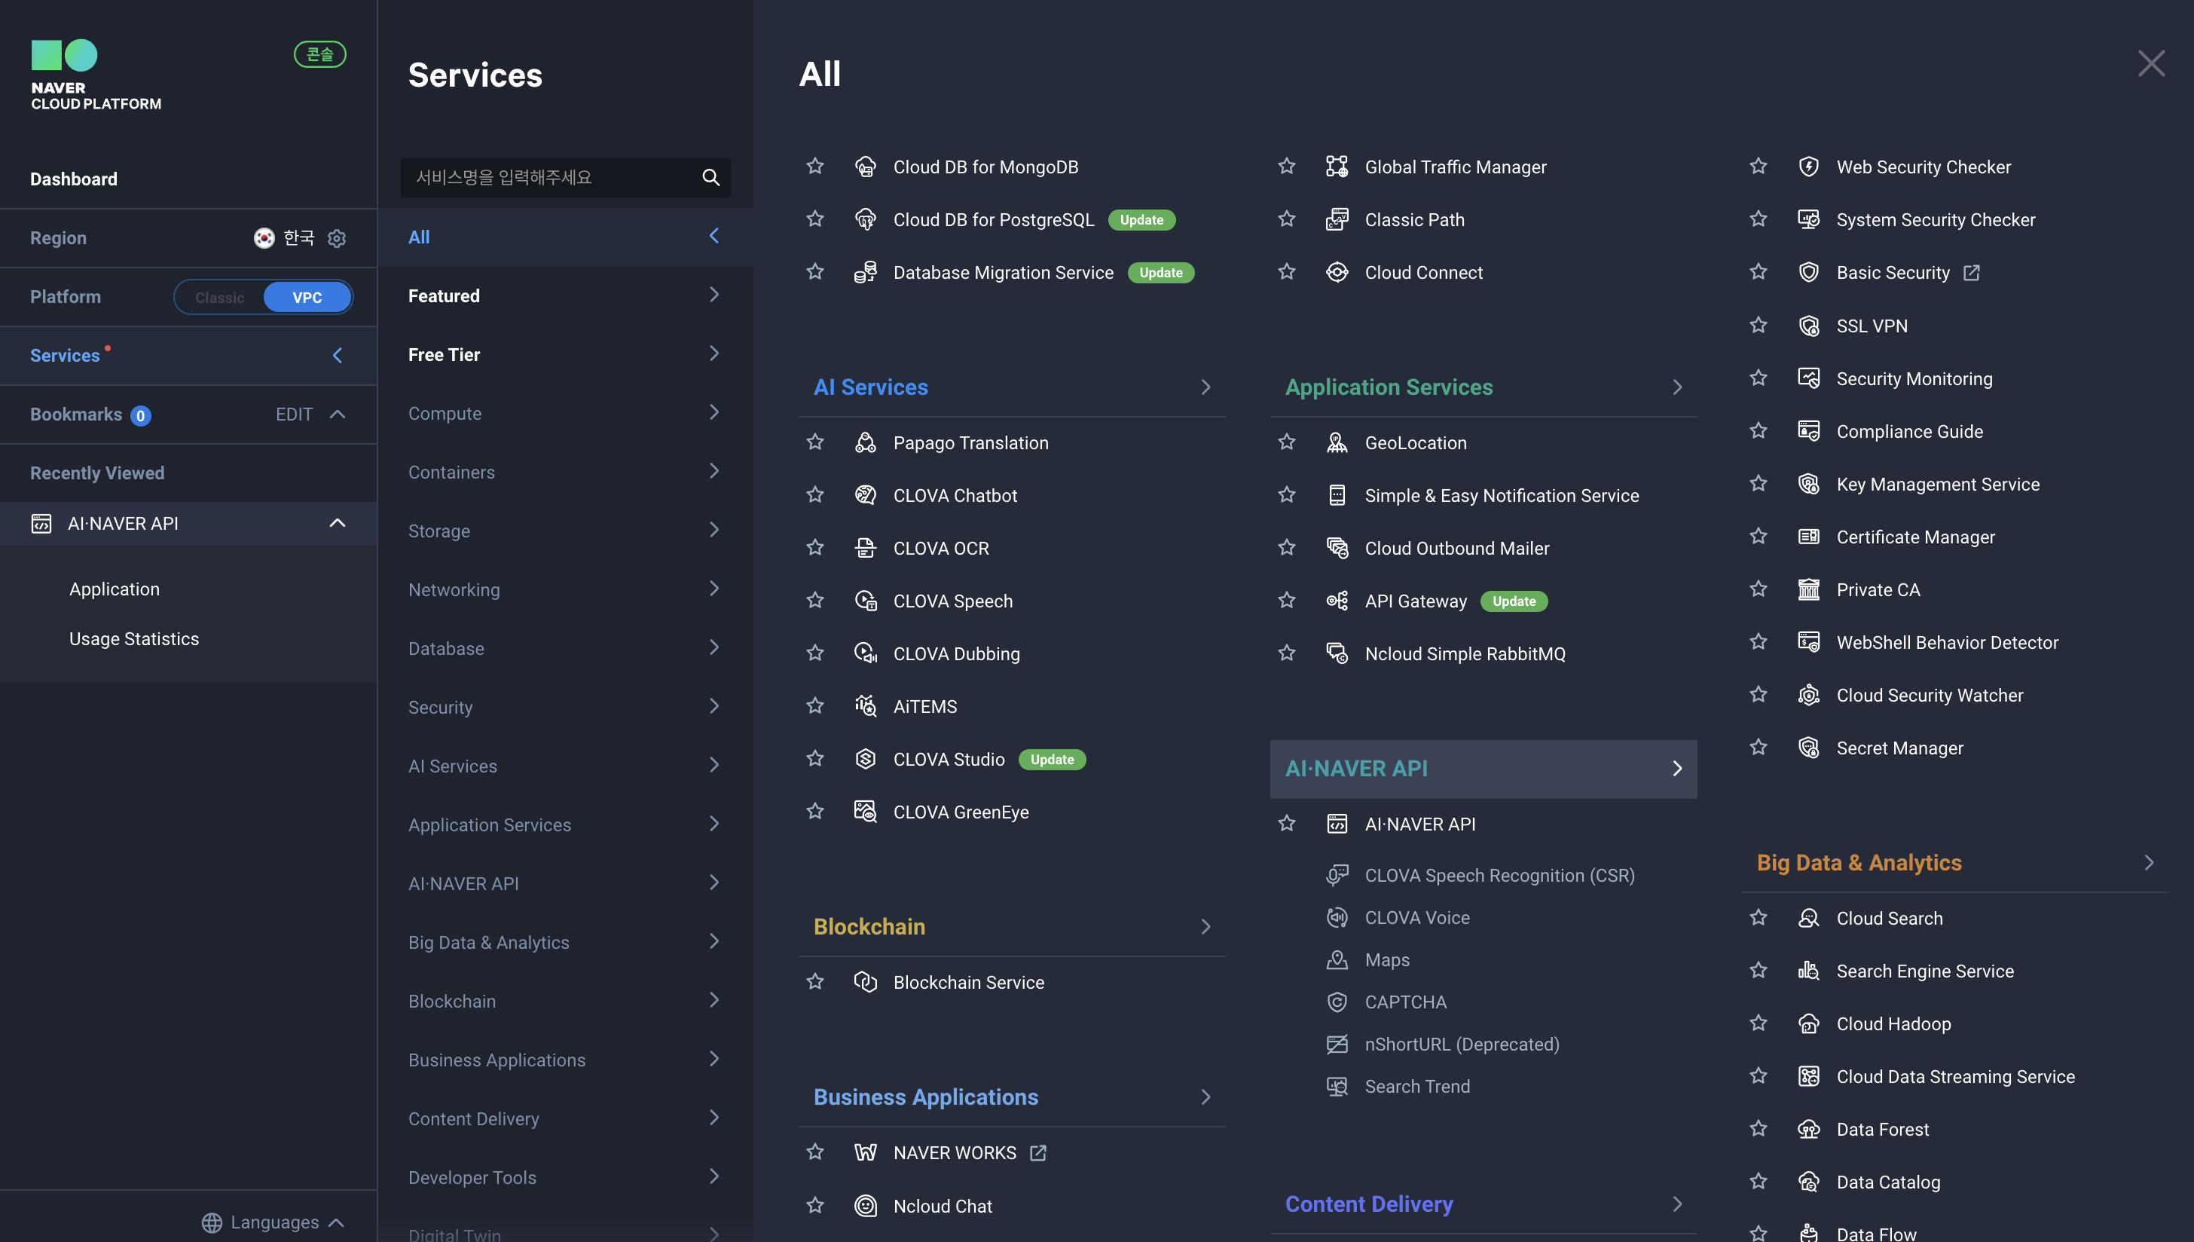The height and width of the screenshot is (1242, 2194).
Task: Click the Cloud Hadoop icon
Action: [1807, 1023]
